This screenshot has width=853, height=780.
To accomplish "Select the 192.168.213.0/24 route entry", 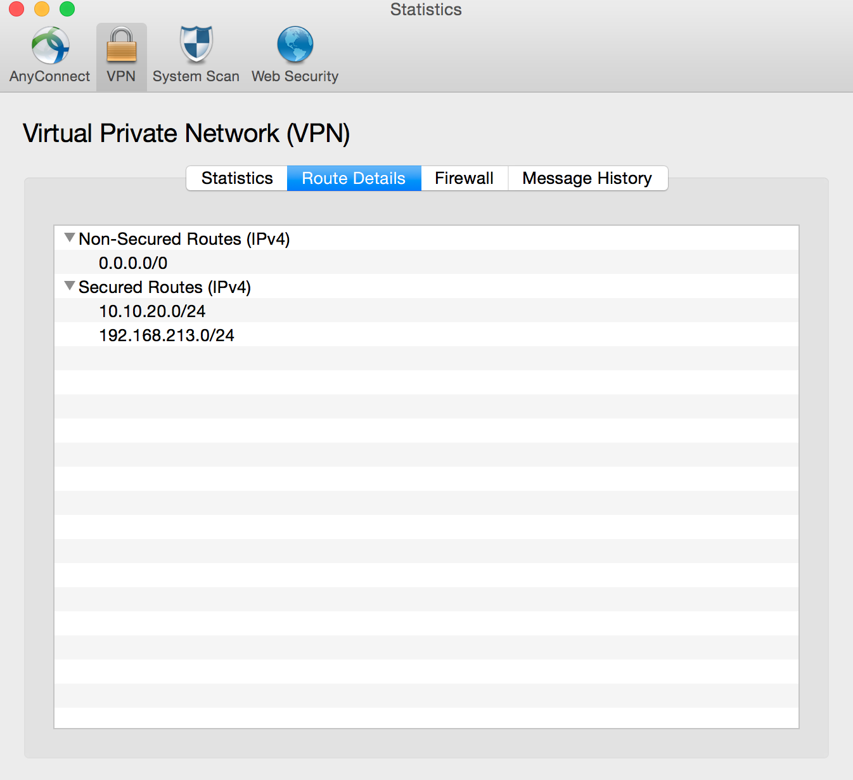I will pyautogui.click(x=426, y=335).
